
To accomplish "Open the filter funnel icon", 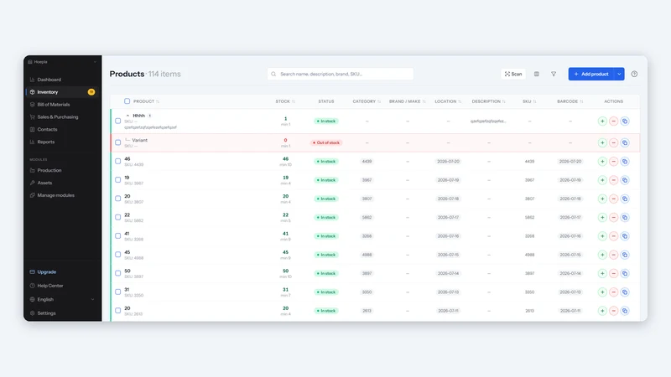I will click(554, 74).
